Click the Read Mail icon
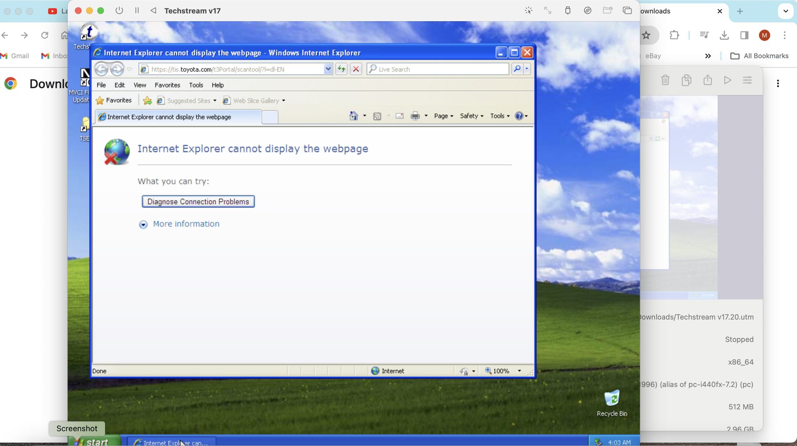 tap(400, 116)
